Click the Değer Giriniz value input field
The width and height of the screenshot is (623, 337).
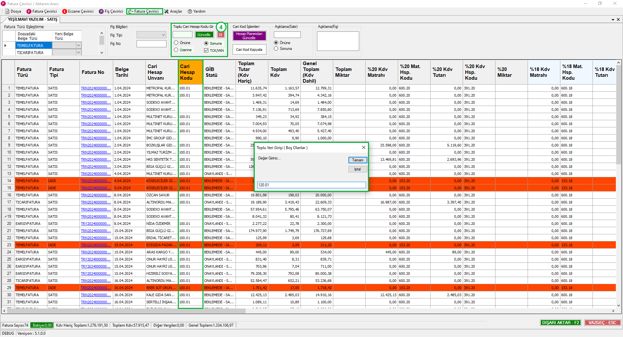pos(311,185)
